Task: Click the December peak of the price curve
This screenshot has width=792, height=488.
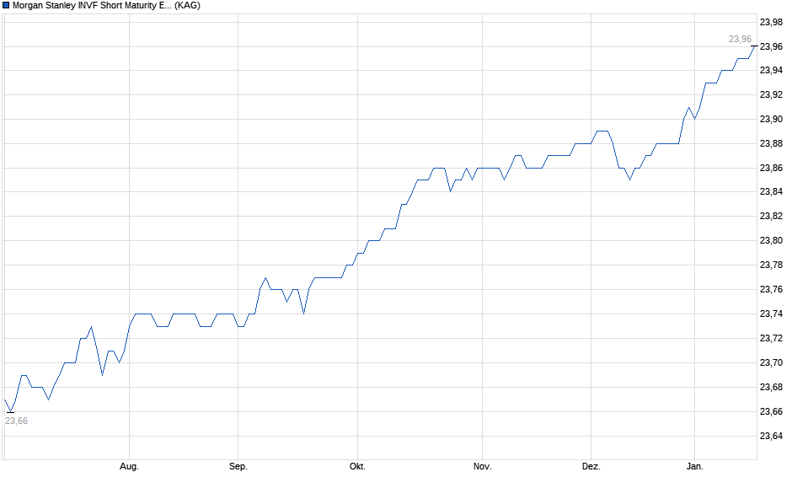Action: click(x=600, y=131)
